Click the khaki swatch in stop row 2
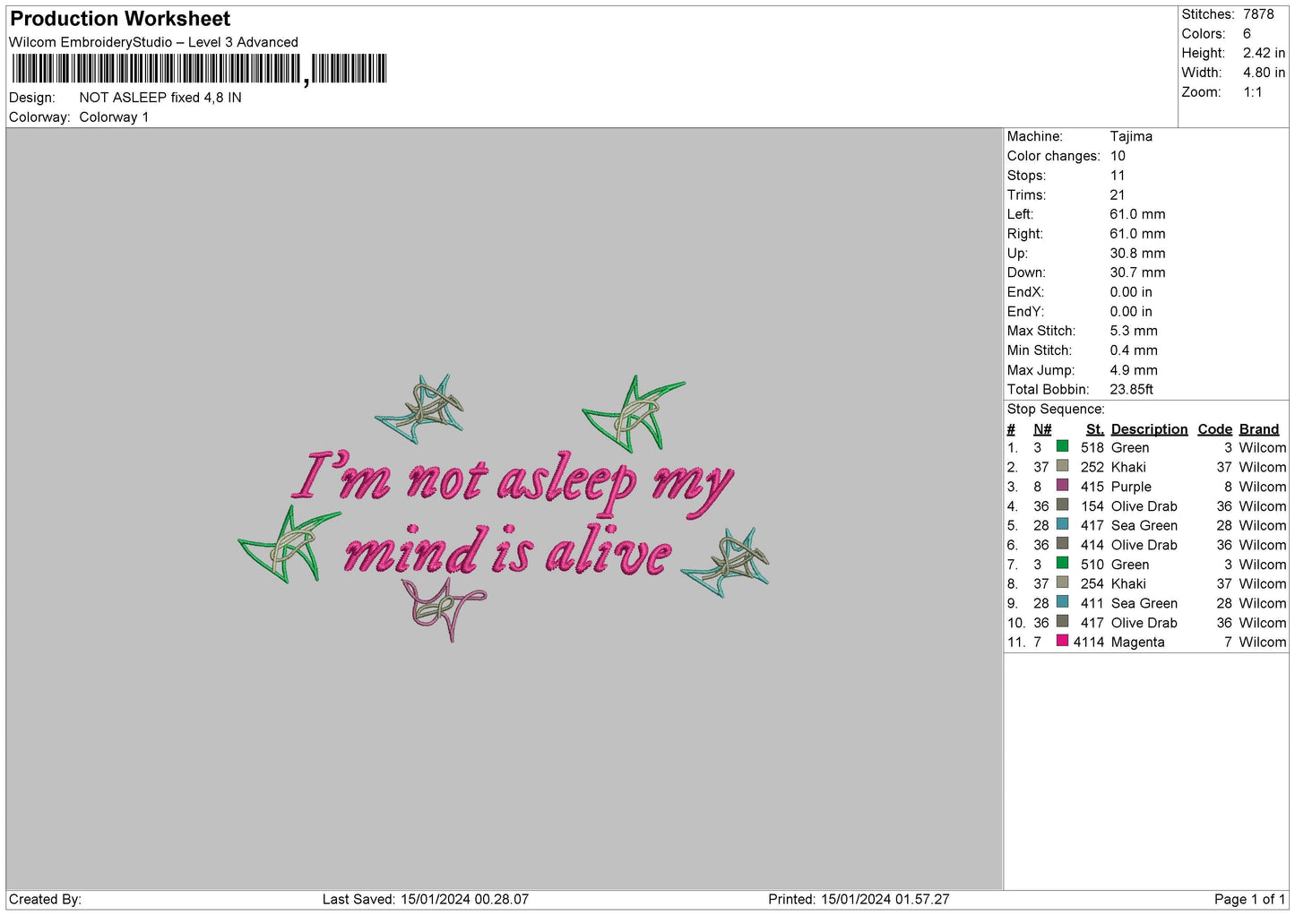The width and height of the screenshot is (1295, 915). 1062,466
